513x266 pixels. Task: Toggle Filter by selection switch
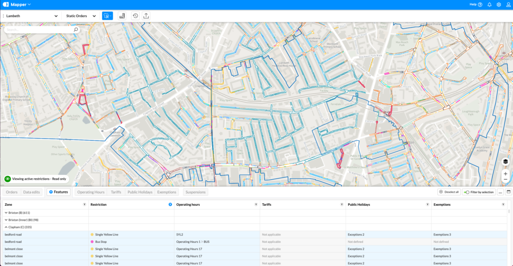point(467,192)
